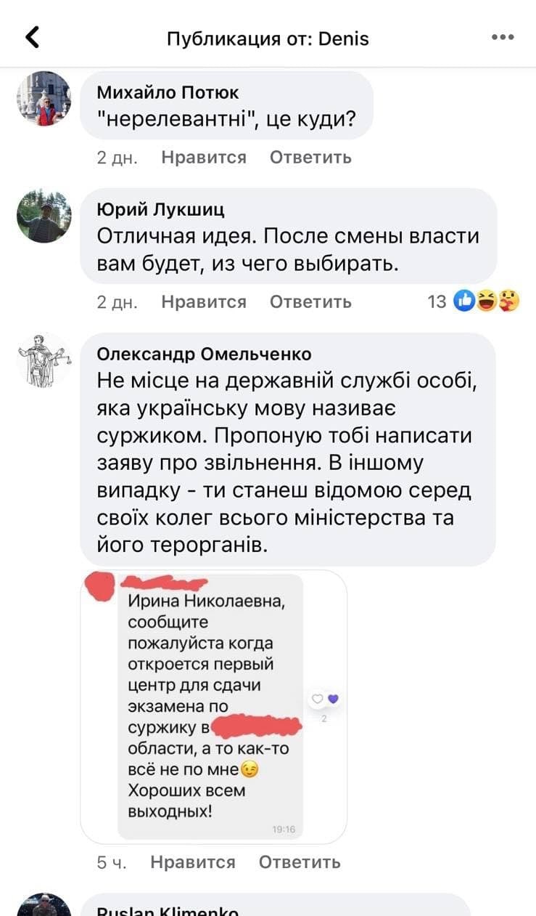536x916 pixels.
Task: Open Михайло Потюк's profile picture
Action: tap(44, 99)
